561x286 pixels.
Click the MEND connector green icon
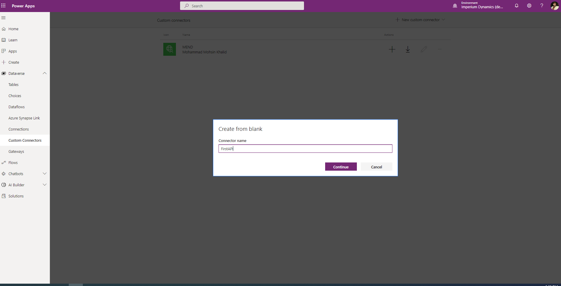pyautogui.click(x=169, y=49)
